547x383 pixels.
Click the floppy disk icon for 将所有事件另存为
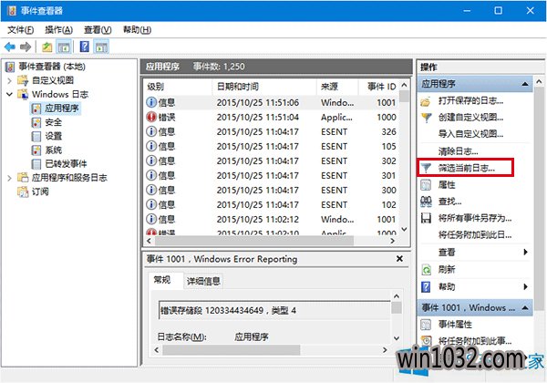tap(426, 218)
